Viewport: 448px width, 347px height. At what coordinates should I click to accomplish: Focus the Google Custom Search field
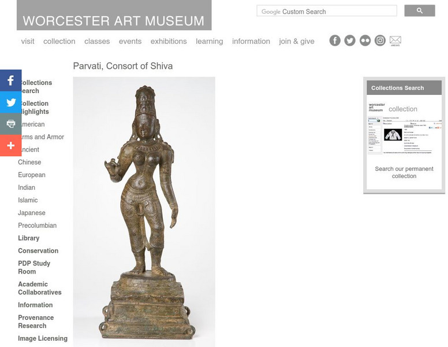[x=327, y=10]
